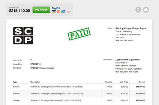Image resolution: width=159 pixels, height=105 pixels.
Task: Click the $48,000.00 amount cell
Action: [141, 87]
